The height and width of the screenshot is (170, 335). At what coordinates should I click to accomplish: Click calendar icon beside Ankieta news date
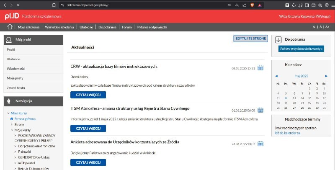click(260, 144)
